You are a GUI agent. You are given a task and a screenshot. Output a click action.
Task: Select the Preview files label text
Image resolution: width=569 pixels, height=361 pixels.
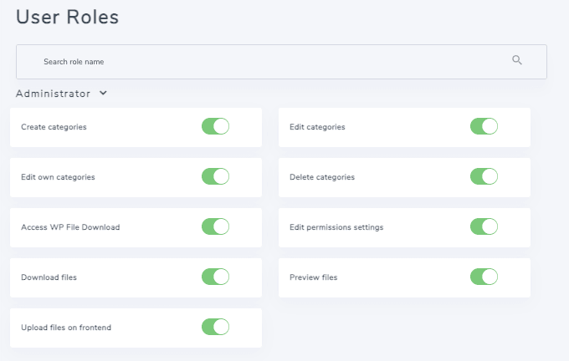tap(314, 277)
